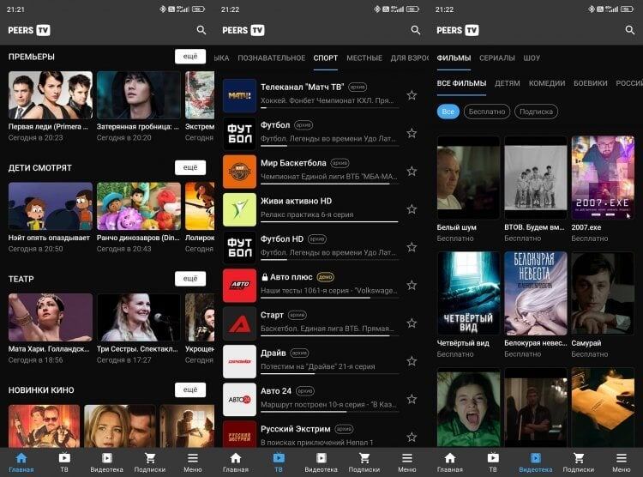
Task: Open the Телеканал "Матч ТВ" channel logo
Action: pos(239,95)
